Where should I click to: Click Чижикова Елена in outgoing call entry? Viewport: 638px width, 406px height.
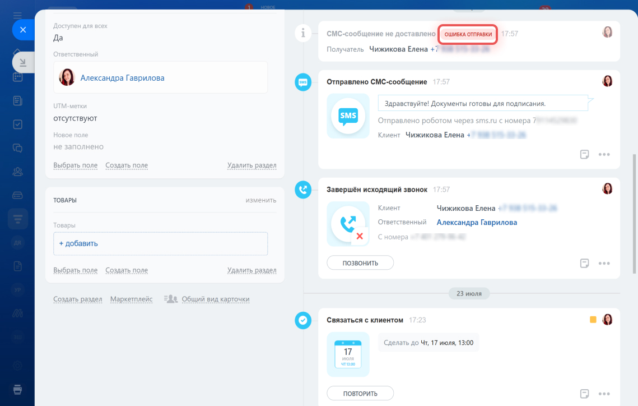click(x=466, y=208)
